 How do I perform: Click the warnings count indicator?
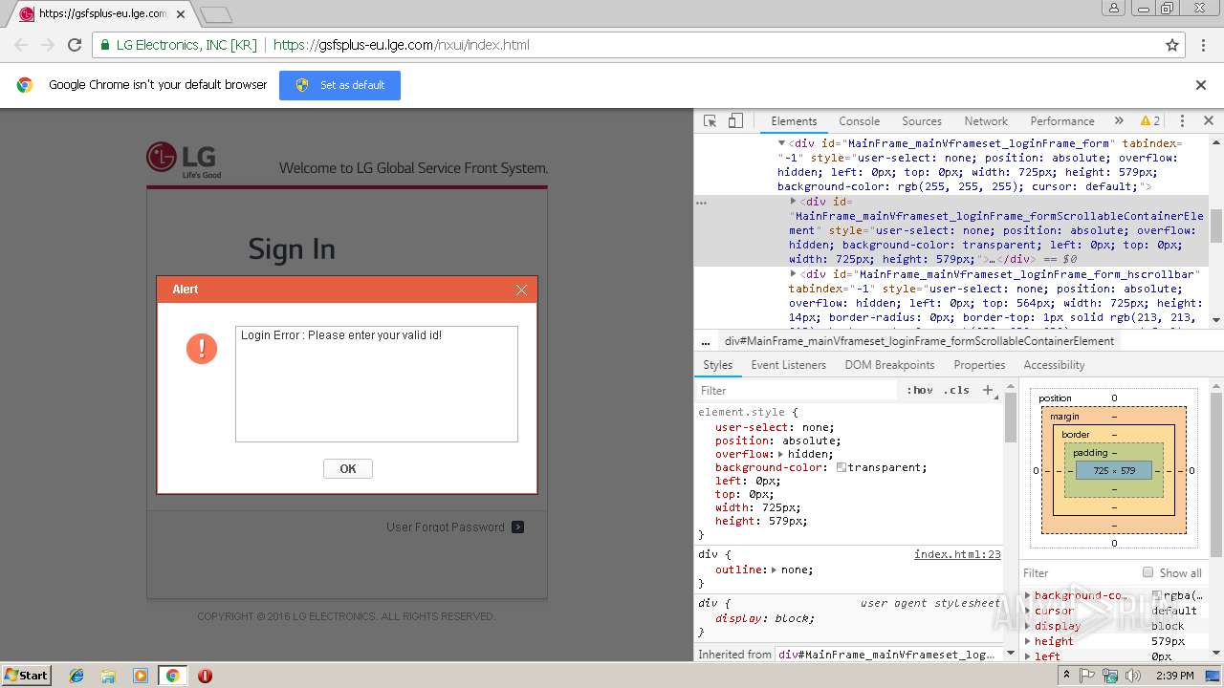pyautogui.click(x=1150, y=121)
